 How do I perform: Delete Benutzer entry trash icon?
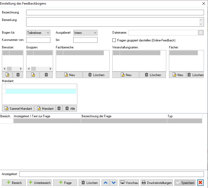click(x=18, y=75)
